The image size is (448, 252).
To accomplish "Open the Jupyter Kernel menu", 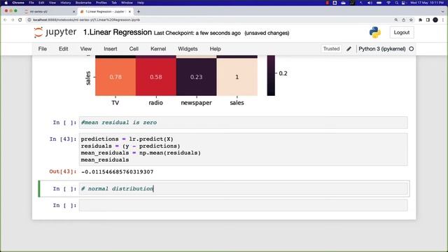I will tap(158, 49).
